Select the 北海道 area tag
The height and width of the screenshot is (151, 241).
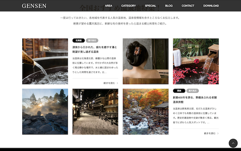pos(79,41)
